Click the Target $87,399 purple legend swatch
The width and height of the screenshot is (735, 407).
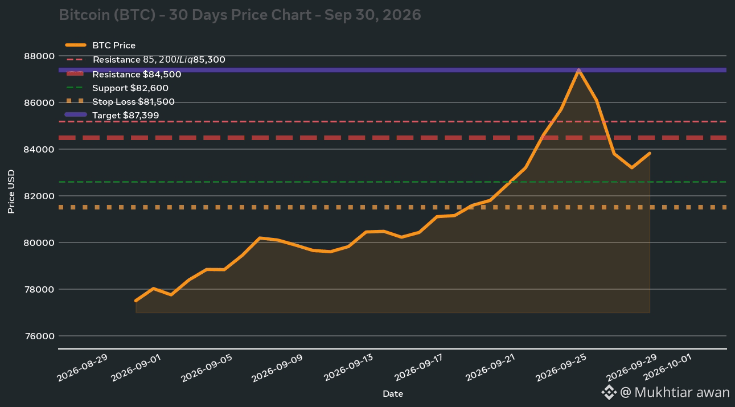[76, 115]
